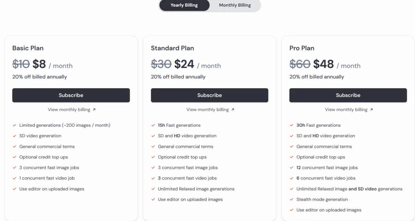Subscribe to the Pro Plan
Viewport: 415px width, 221px height.
pos(348,95)
